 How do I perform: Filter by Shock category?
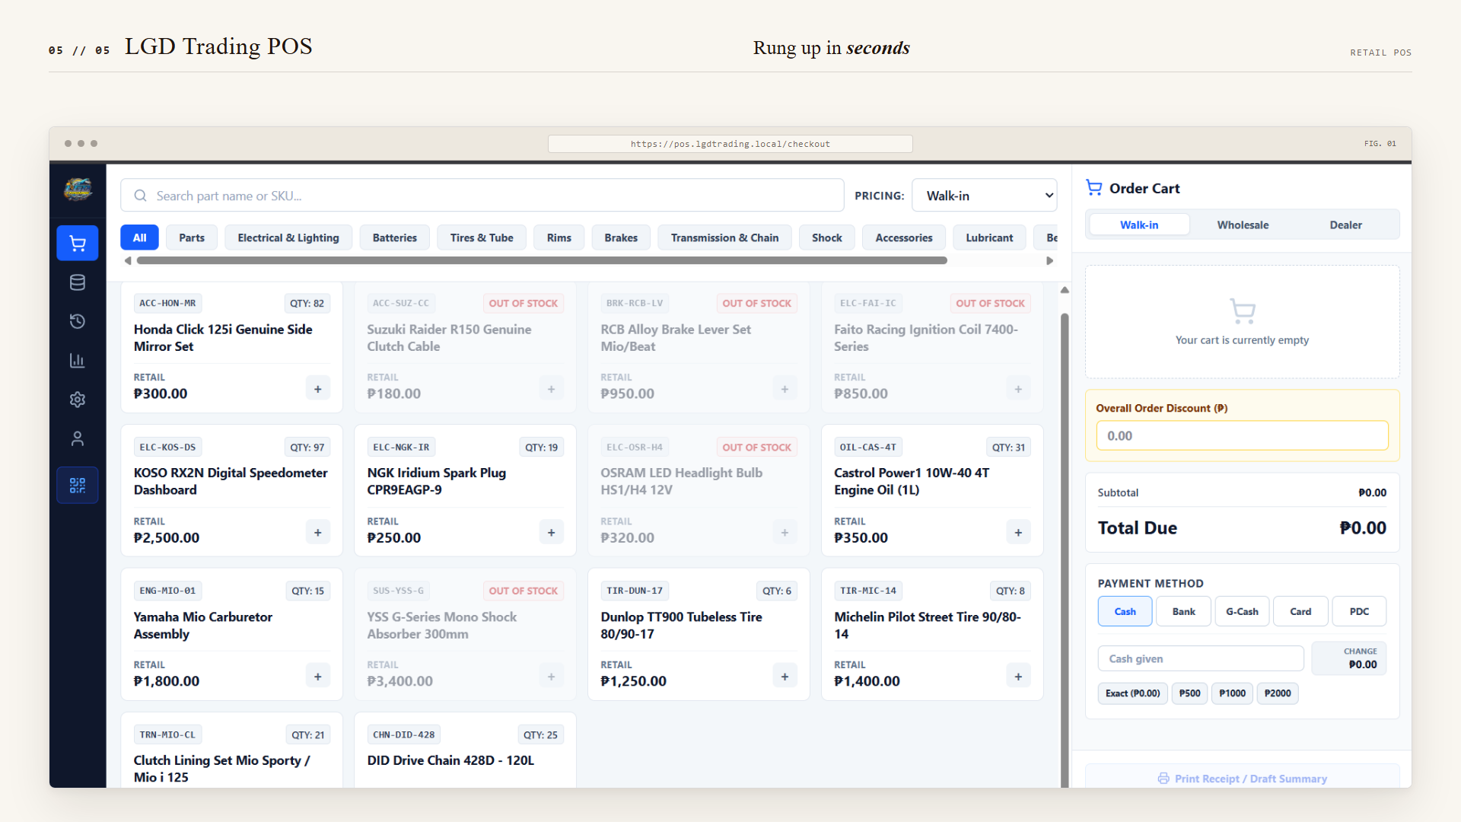pos(827,237)
